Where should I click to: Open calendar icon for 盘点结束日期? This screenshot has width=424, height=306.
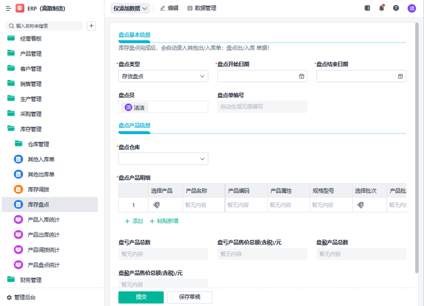pyautogui.click(x=401, y=76)
